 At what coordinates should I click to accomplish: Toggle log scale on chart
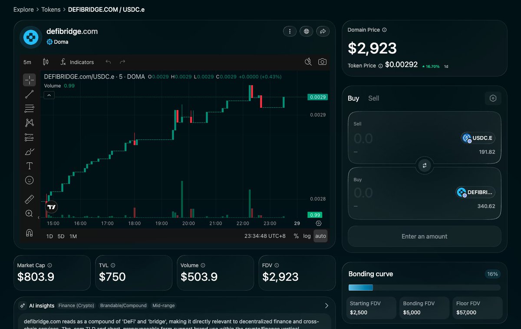coord(307,236)
